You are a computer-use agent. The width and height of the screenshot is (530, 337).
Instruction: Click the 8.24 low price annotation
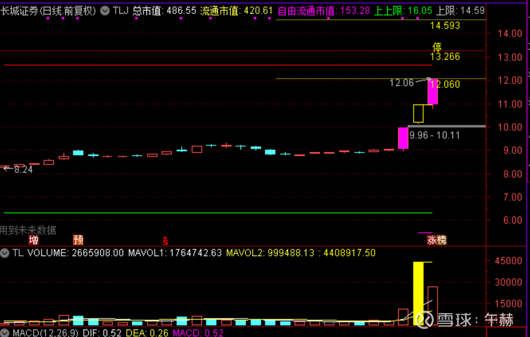(x=23, y=170)
